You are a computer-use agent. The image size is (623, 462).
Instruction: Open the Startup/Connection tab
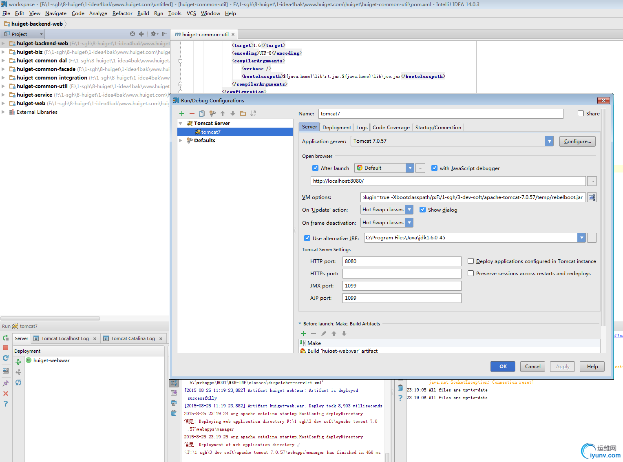pos(438,128)
